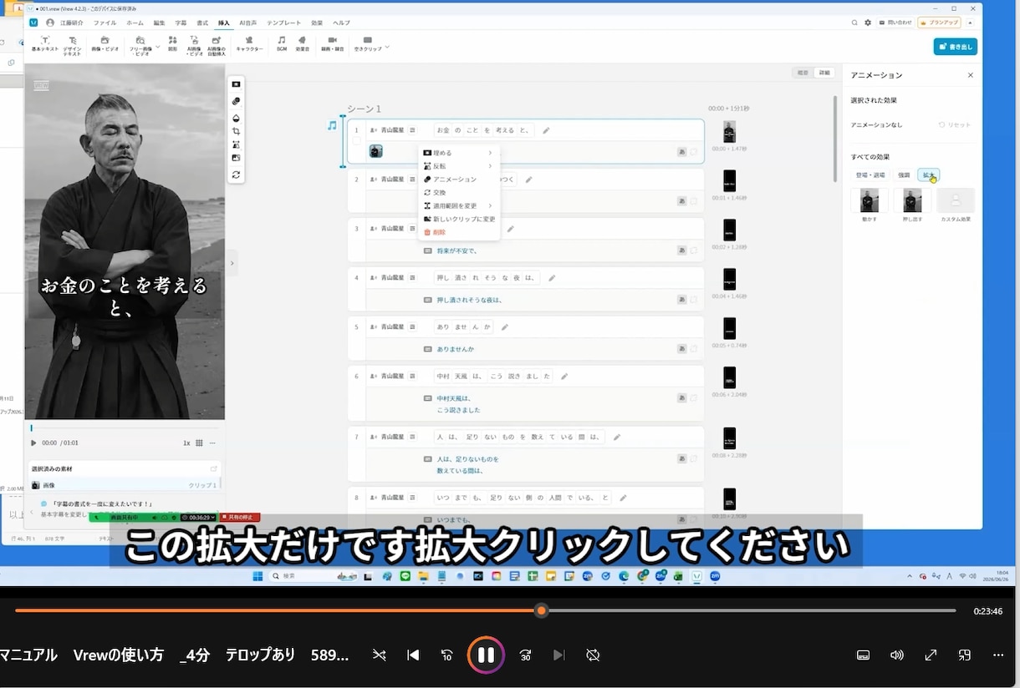
Task: Click the AI画像・ビデオ tool
Action: [194, 45]
